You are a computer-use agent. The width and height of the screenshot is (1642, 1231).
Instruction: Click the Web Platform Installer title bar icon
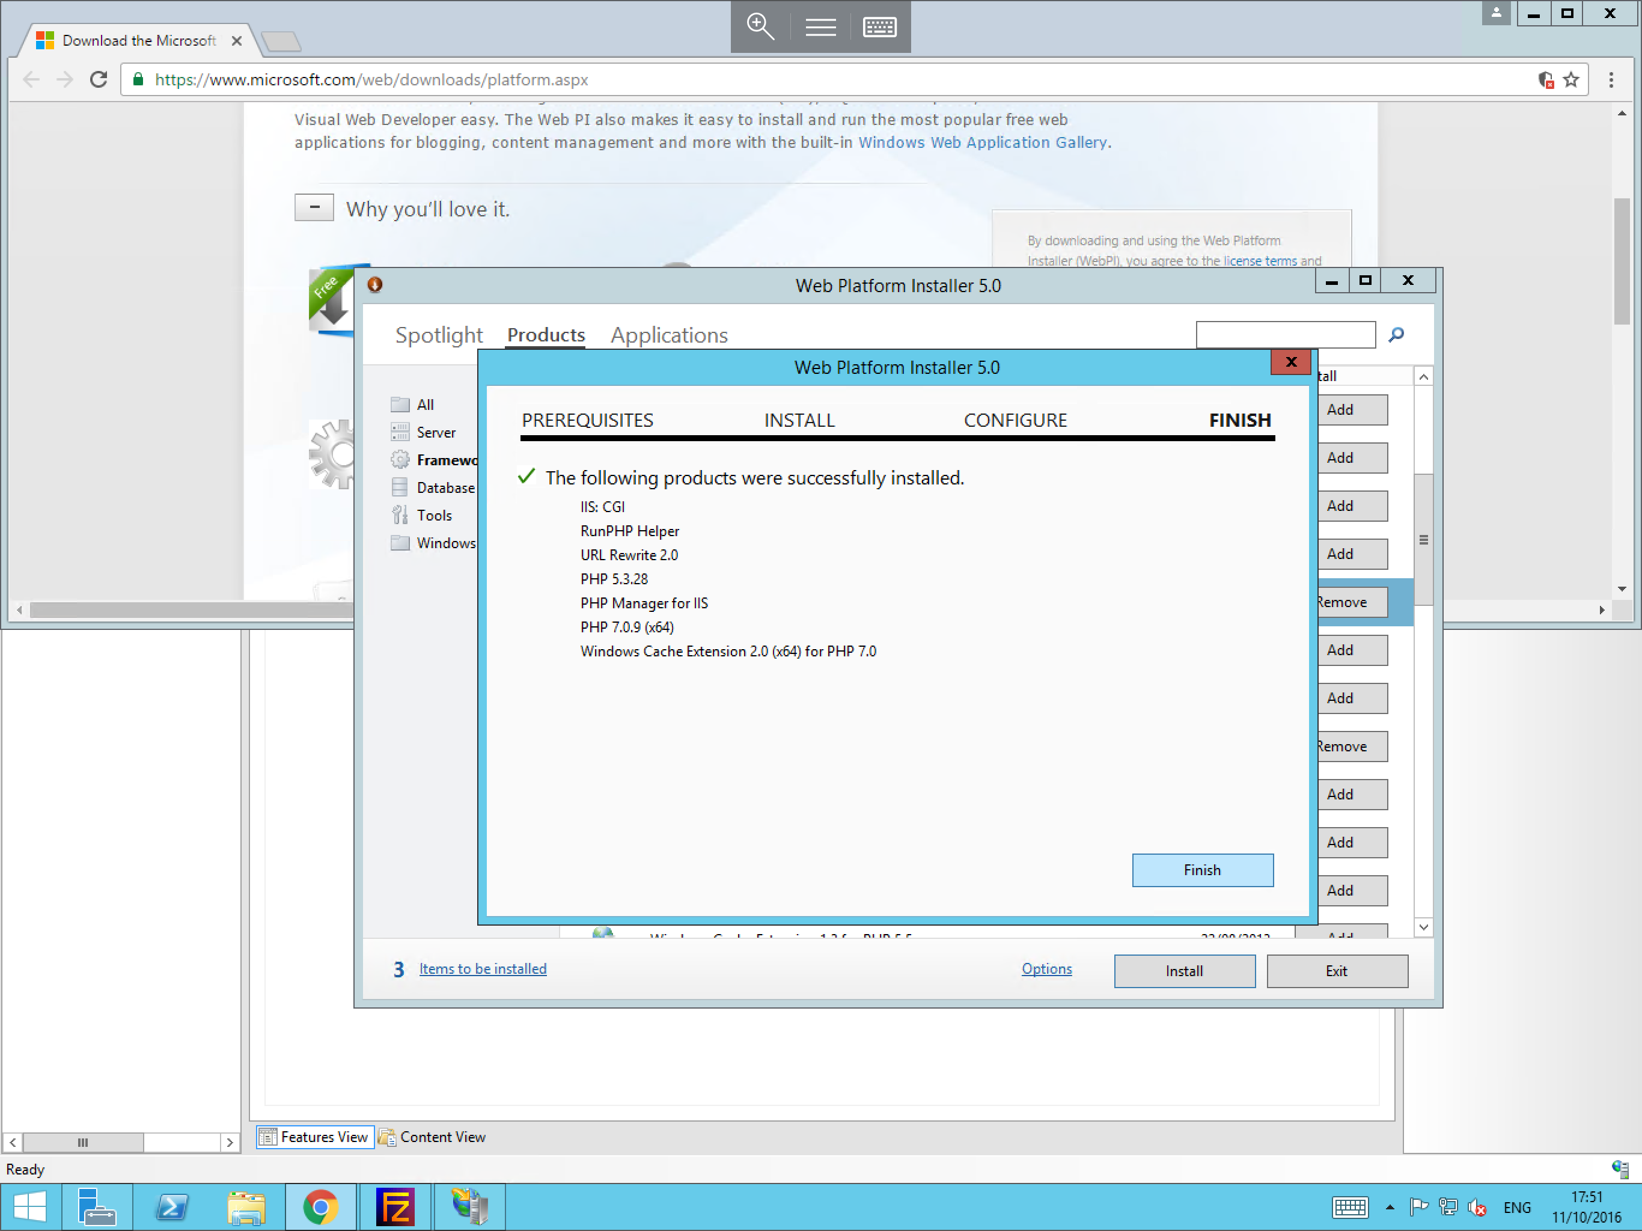click(x=375, y=284)
